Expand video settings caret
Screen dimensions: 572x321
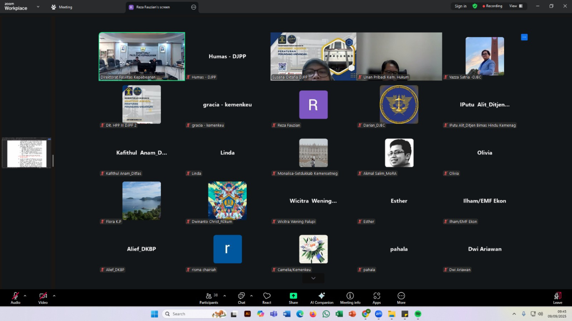tap(54, 296)
